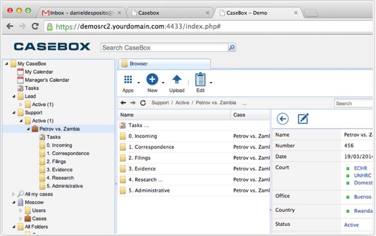This screenshot has height=236, width=376.
Task: Collapse the Moscow tree node
Action: pyautogui.click(x=14, y=203)
